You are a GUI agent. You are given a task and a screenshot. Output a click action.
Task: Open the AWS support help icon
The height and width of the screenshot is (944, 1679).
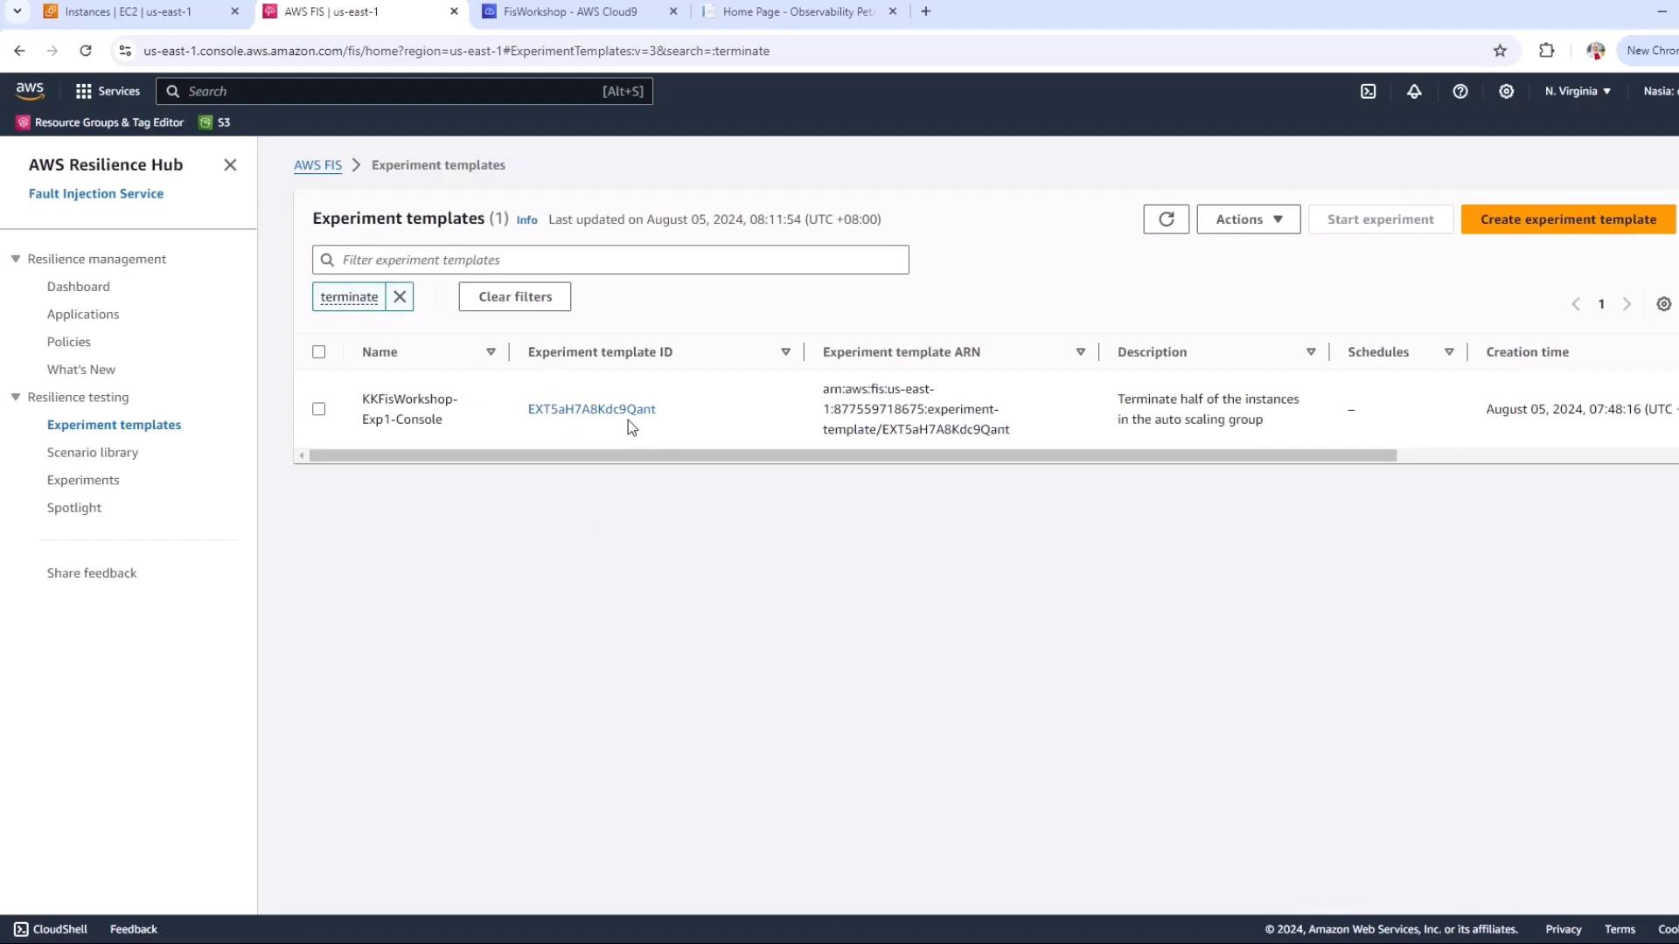click(x=1460, y=91)
